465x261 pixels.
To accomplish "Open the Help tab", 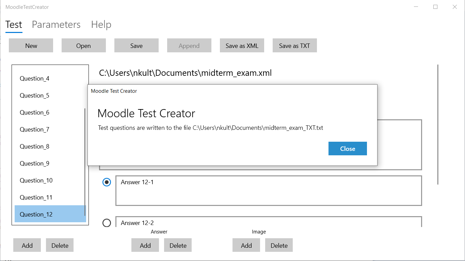I will [x=101, y=25].
